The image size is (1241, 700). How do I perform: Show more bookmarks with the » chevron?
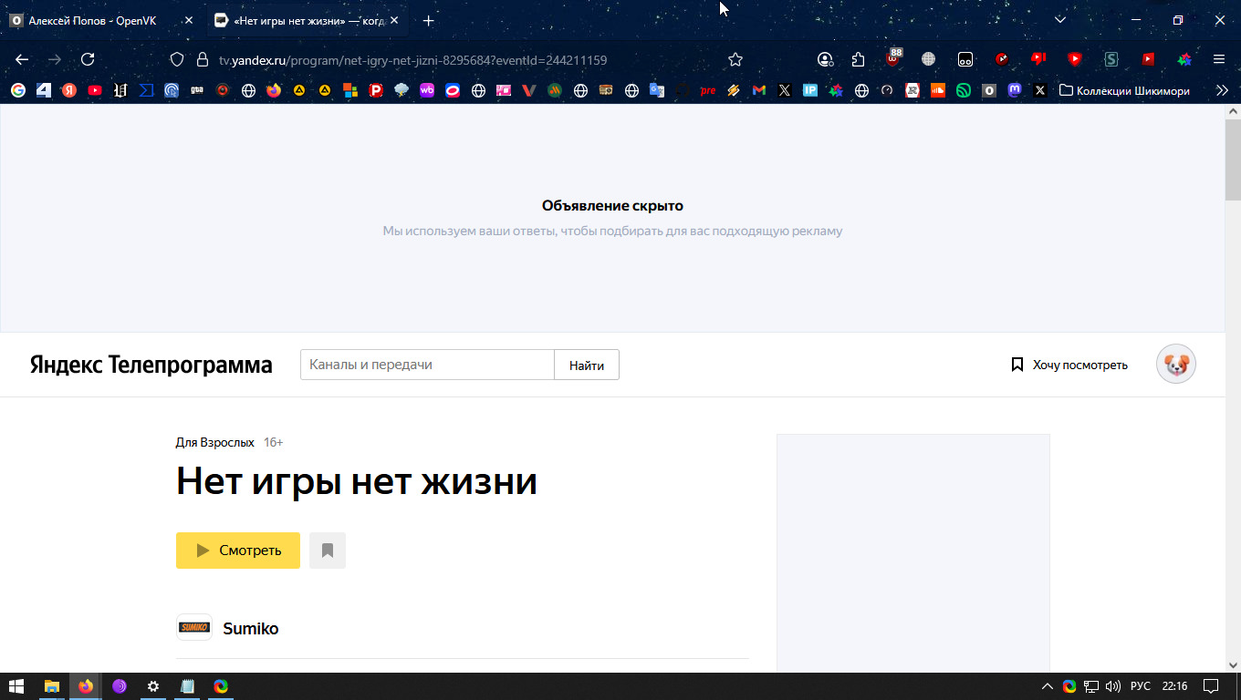[x=1223, y=90]
